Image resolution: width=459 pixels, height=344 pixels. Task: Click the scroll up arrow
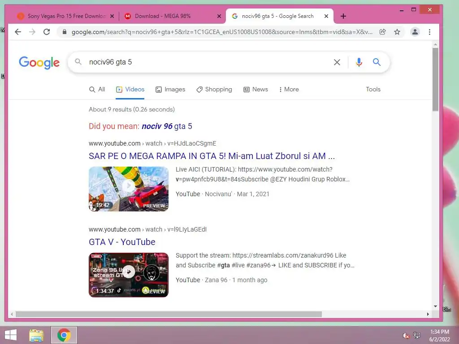click(435, 44)
